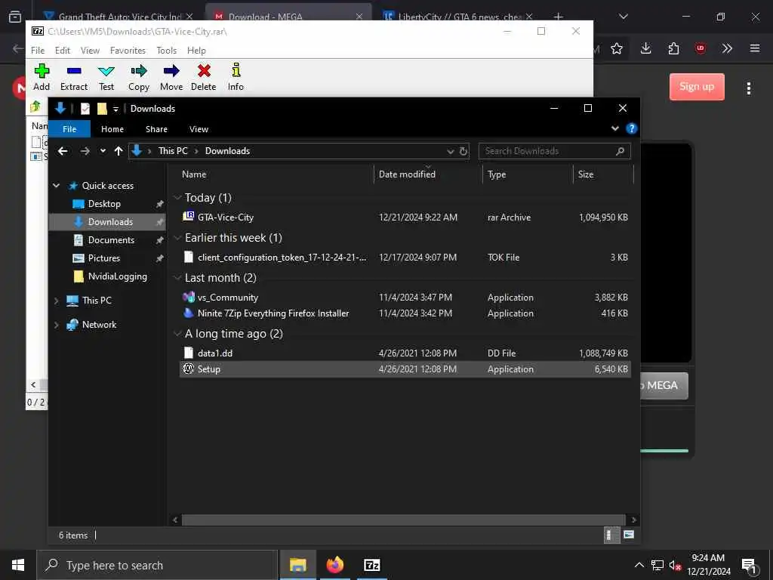Switch to the Home ribbon tab in Explorer
This screenshot has width=773, height=580.
click(112, 128)
